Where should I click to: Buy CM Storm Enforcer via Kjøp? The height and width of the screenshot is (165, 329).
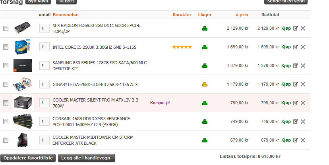286,140
